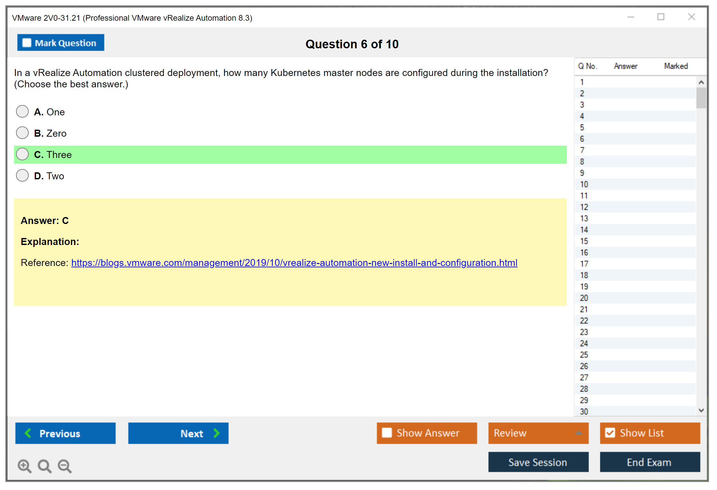Maximize the exam window
The height and width of the screenshot is (490, 717).
pyautogui.click(x=661, y=17)
